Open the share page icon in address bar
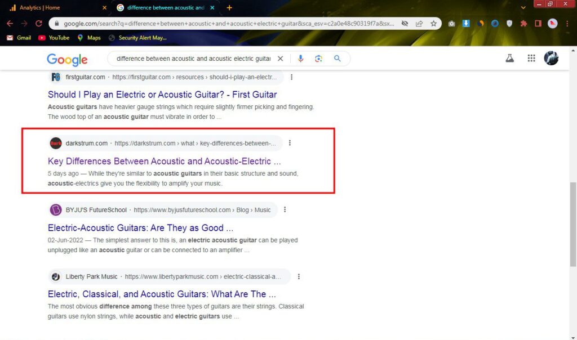The width and height of the screenshot is (577, 340). coord(419,24)
